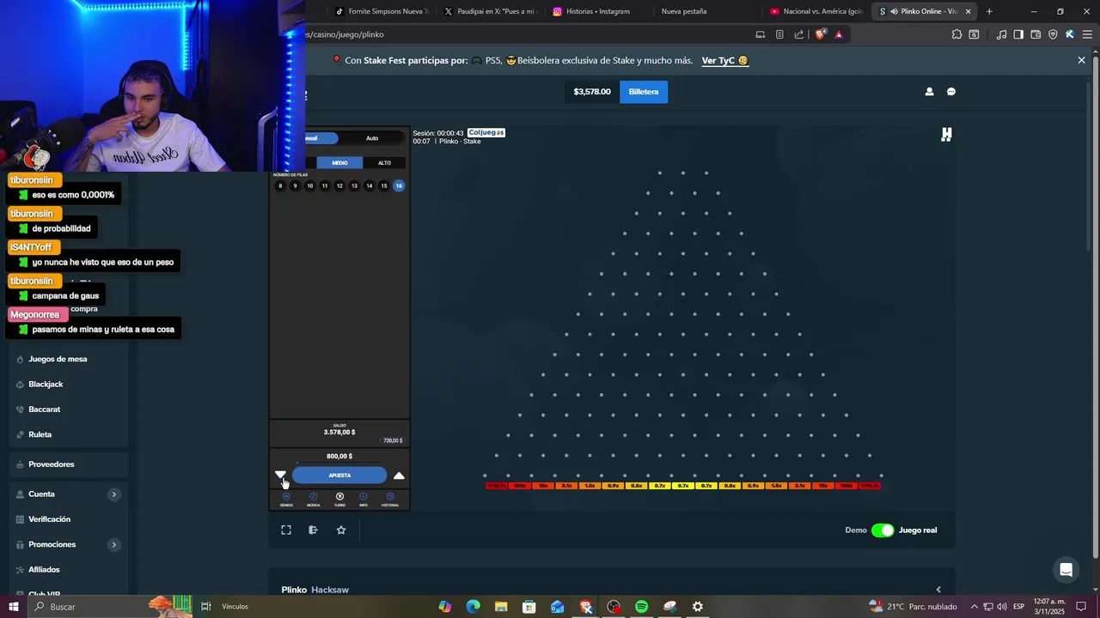Open a new browser tab
1100x618 pixels.
tap(989, 11)
